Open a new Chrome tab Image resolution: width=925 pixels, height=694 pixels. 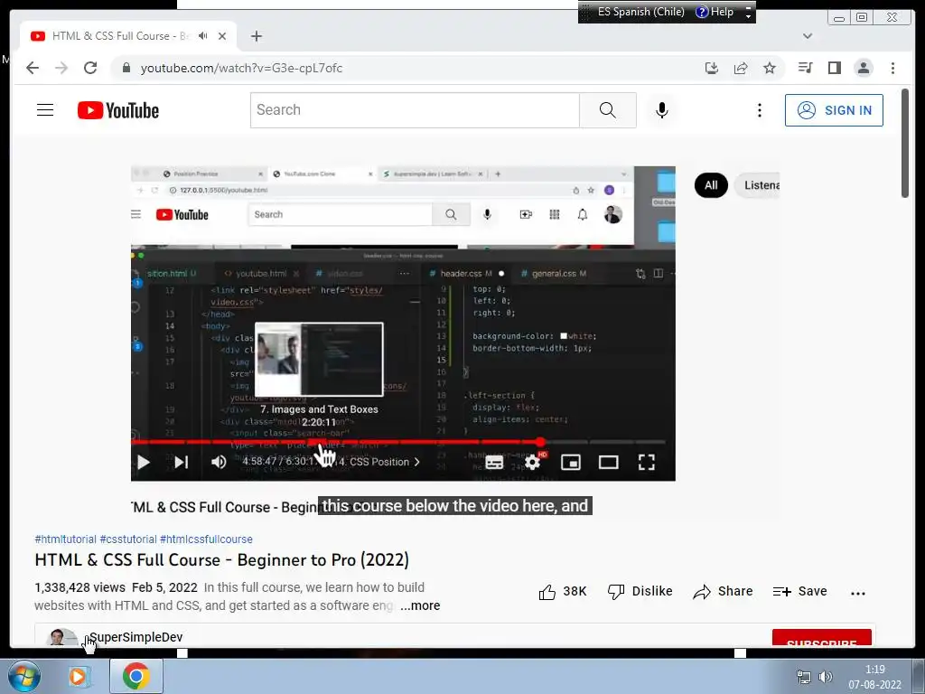(x=256, y=36)
